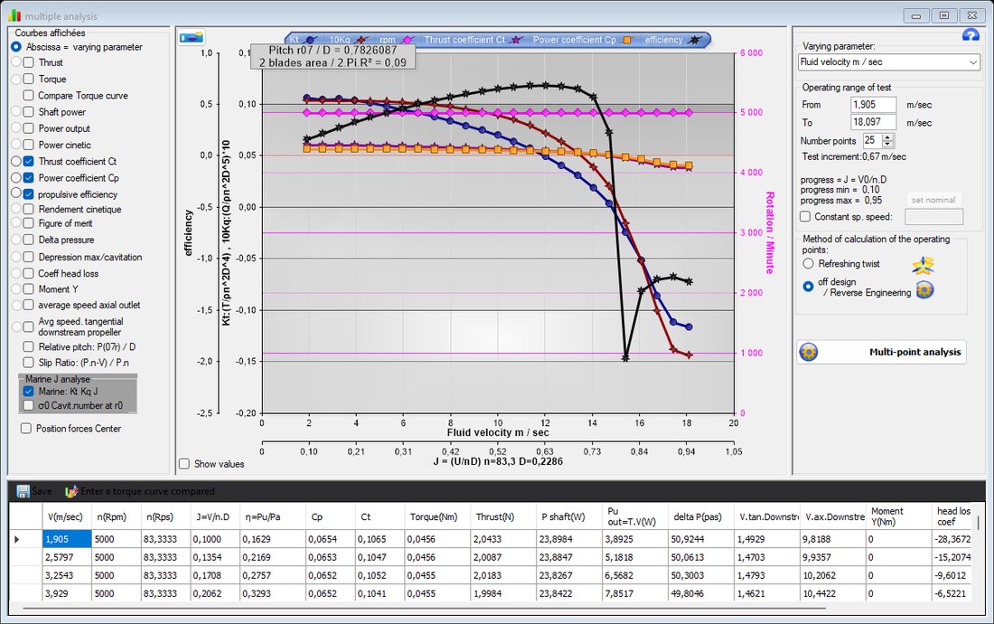
Task: Tick the Position forces Center checkbox
Action: pyautogui.click(x=26, y=428)
